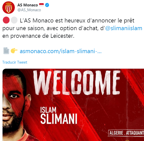This screenshot has height=141, width=144.
Task: Click the WELCOME headline in the image
Action: coord(77,83)
